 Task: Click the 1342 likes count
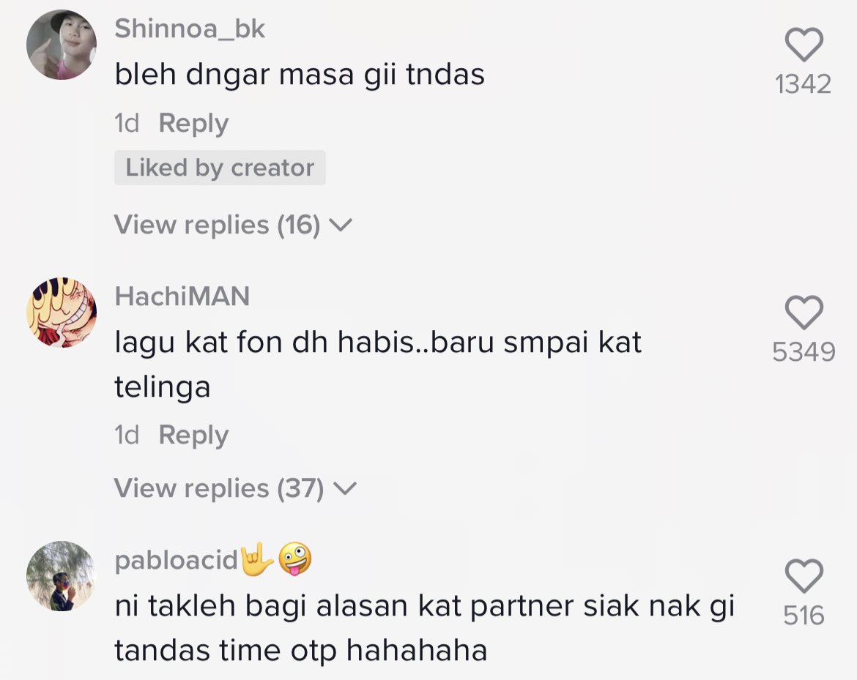(804, 84)
